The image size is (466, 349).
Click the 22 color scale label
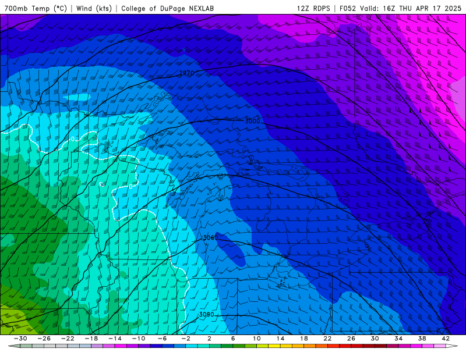click(x=327, y=339)
